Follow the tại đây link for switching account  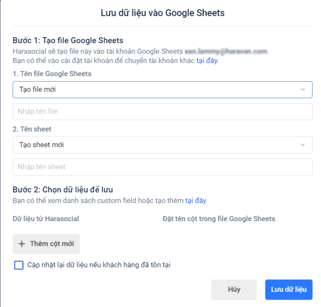click(207, 61)
